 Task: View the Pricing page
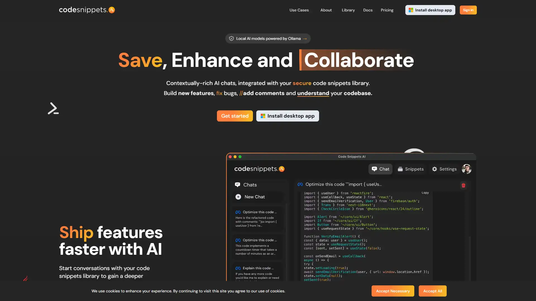click(387, 10)
